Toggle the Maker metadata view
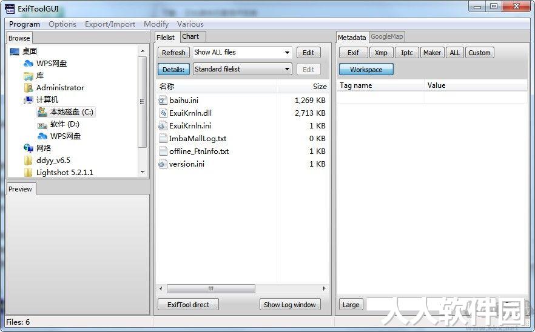535x332 pixels. (432, 53)
